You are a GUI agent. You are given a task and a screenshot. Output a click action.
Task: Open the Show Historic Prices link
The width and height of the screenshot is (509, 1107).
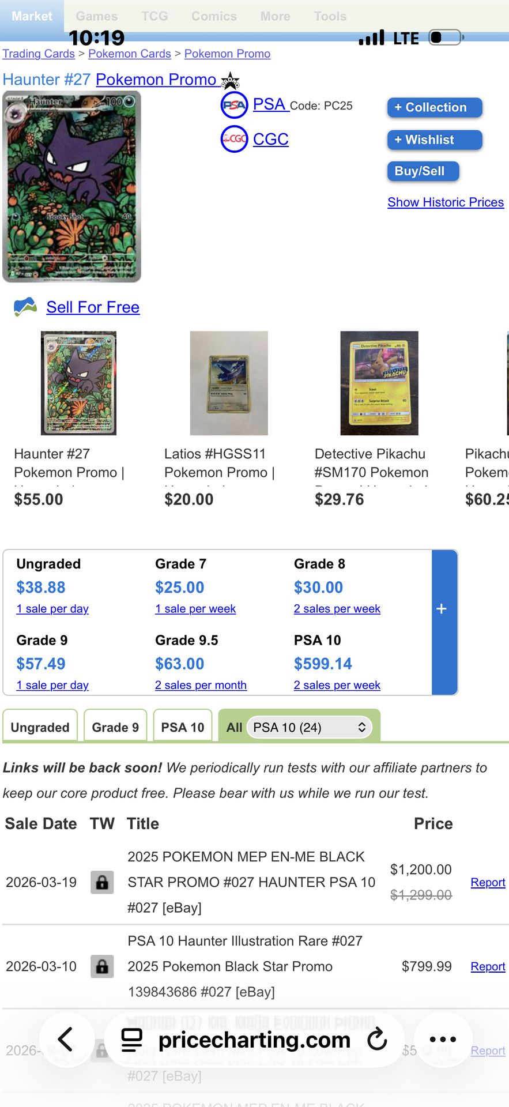pyautogui.click(x=446, y=202)
